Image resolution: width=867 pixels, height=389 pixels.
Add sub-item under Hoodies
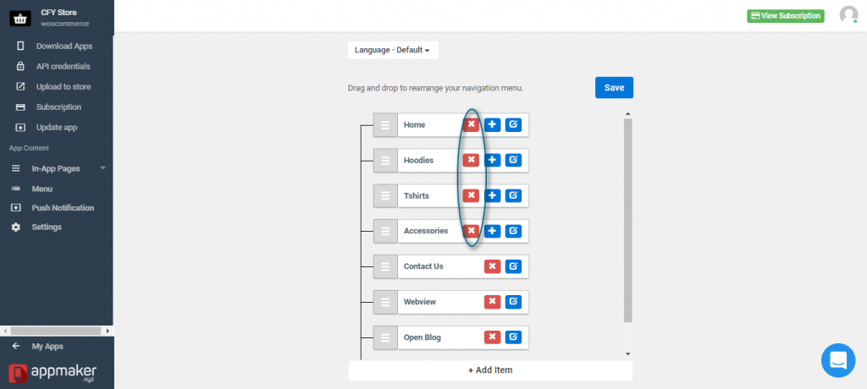coord(492,160)
